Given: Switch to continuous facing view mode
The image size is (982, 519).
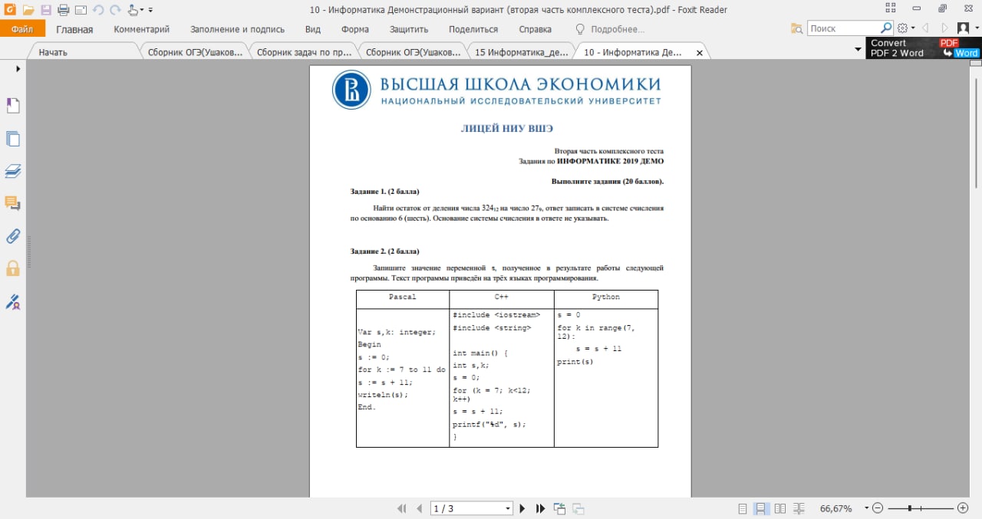Looking at the screenshot, I should [x=799, y=508].
